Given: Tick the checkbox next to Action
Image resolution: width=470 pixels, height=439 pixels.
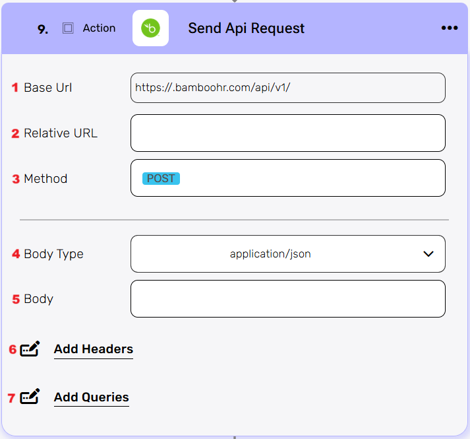Looking at the screenshot, I should [68, 28].
